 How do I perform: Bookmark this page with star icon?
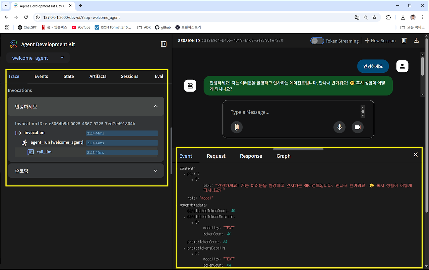tap(375, 17)
